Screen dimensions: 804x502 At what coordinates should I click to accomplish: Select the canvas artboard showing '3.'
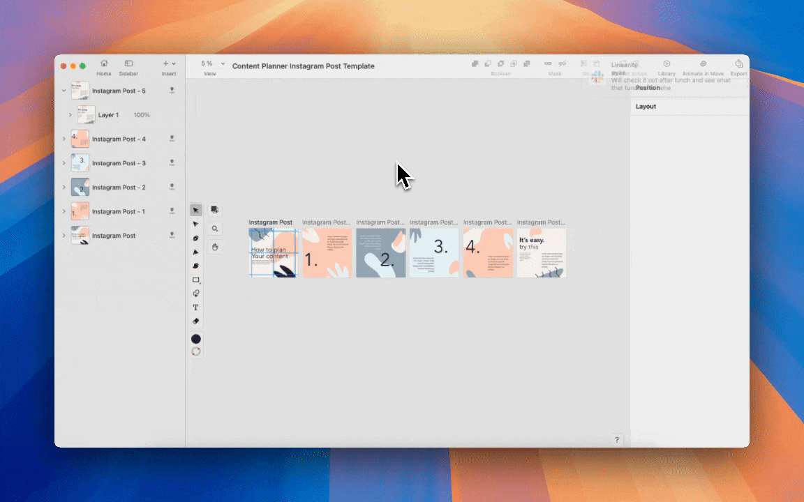point(434,253)
